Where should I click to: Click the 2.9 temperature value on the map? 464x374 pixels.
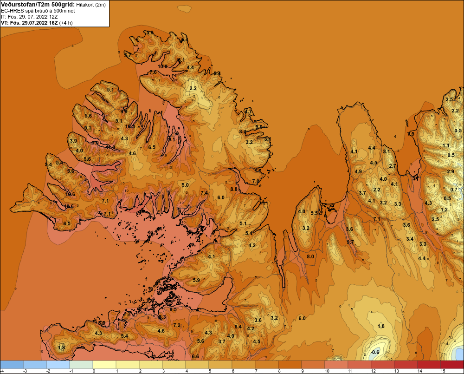click(451, 171)
